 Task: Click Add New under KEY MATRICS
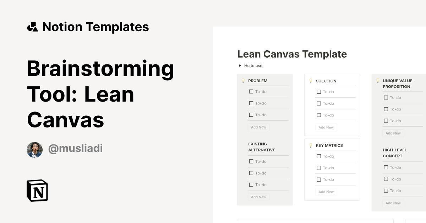pyautogui.click(x=326, y=191)
